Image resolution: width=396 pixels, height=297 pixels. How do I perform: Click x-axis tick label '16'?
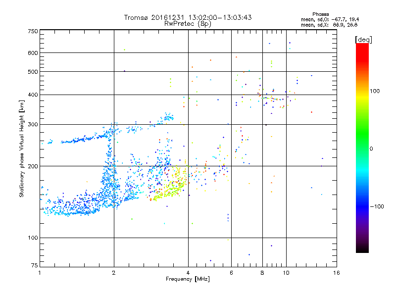pos(337,273)
